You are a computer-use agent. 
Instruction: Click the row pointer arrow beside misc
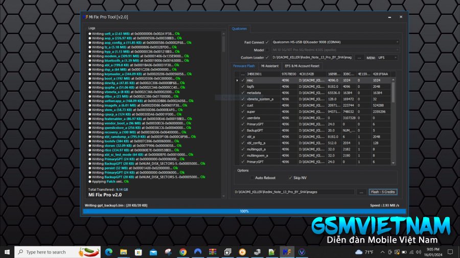pyautogui.click(x=237, y=80)
